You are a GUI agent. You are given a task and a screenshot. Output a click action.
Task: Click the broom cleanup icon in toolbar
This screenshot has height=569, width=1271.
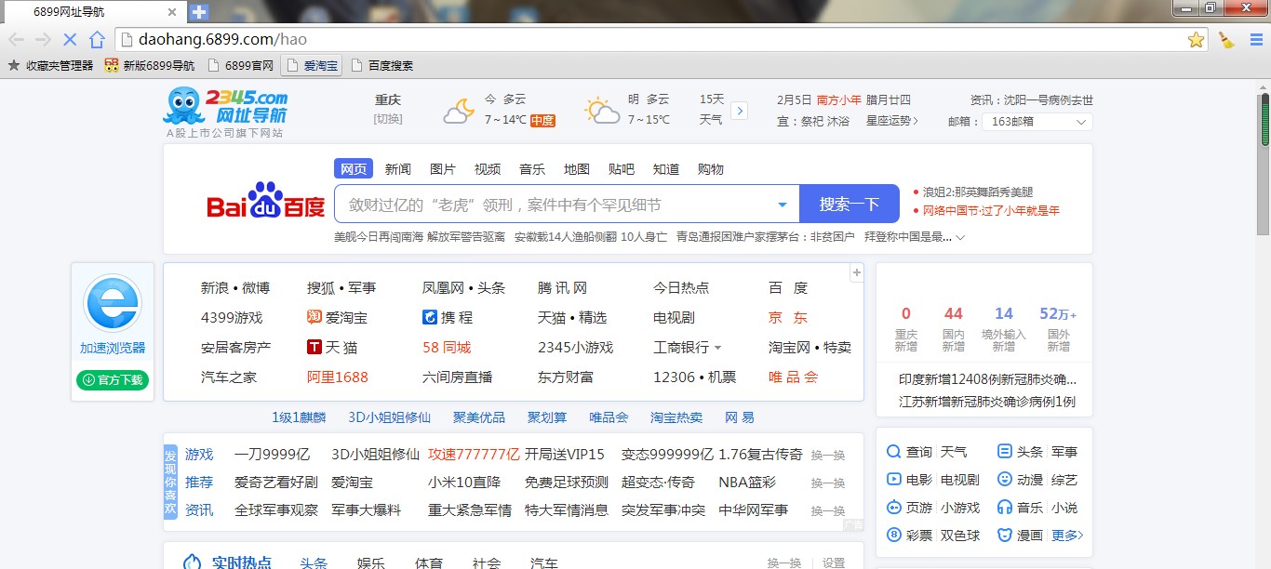point(1226,40)
